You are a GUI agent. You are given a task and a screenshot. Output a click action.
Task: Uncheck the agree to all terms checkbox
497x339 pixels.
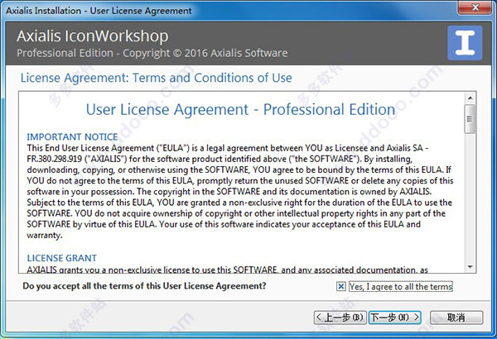coord(340,286)
